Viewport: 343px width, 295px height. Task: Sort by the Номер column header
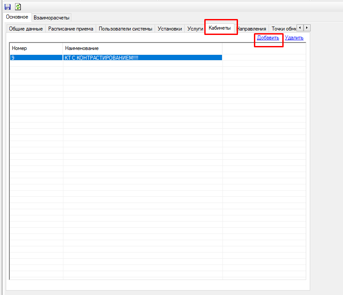[x=36, y=48]
